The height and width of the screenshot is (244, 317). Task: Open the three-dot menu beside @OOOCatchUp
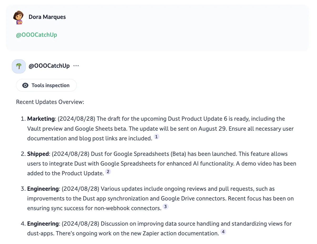[x=76, y=66]
